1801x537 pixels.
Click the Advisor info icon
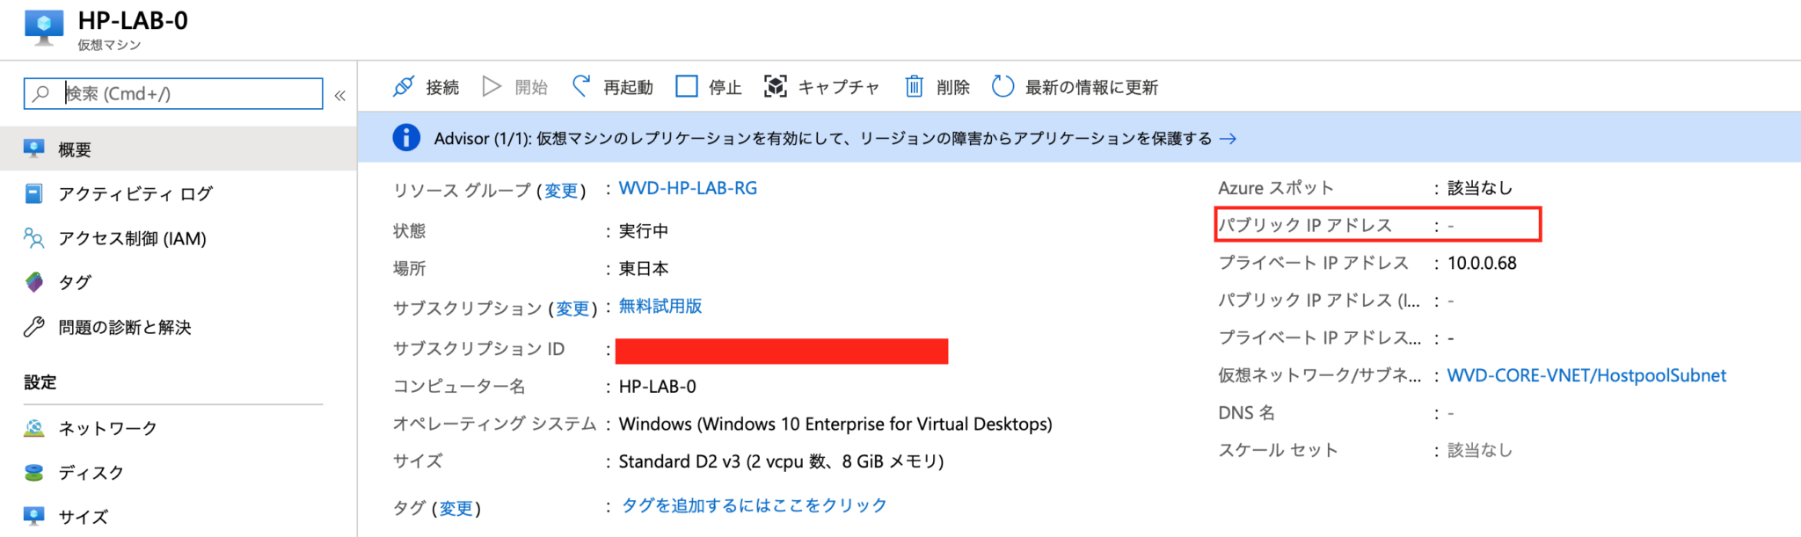click(x=405, y=138)
